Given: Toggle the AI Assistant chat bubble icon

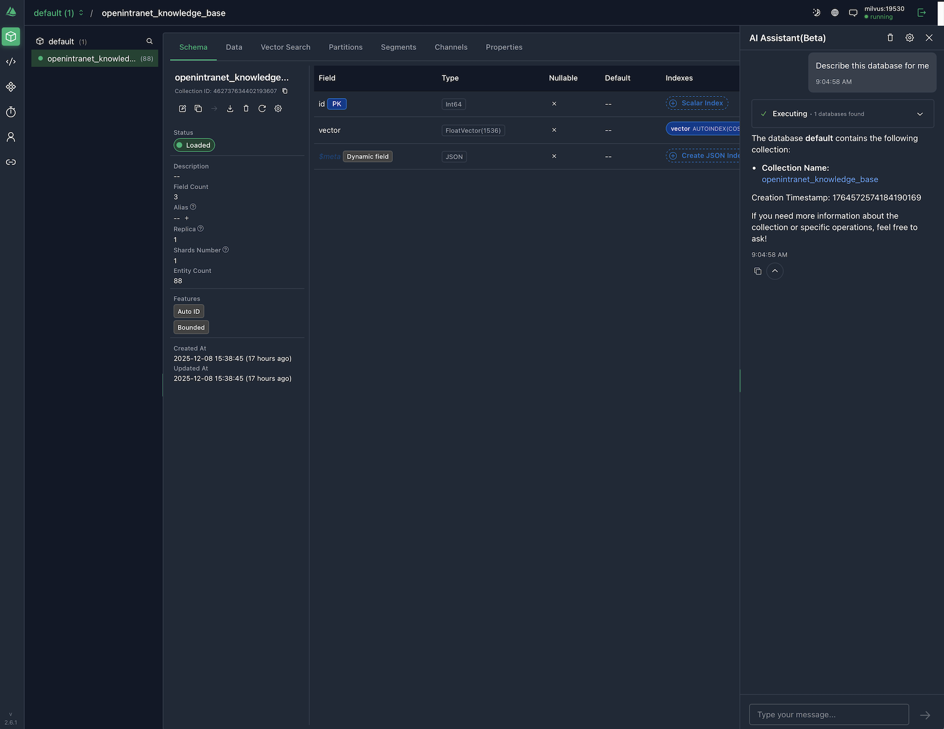Looking at the screenshot, I should [x=853, y=13].
